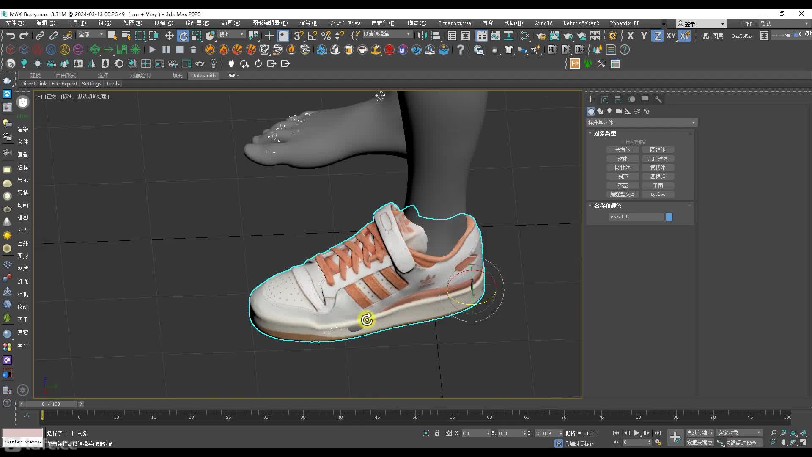Create a 长方体 box primitive
Viewport: 812px width, 457px height.
point(623,150)
